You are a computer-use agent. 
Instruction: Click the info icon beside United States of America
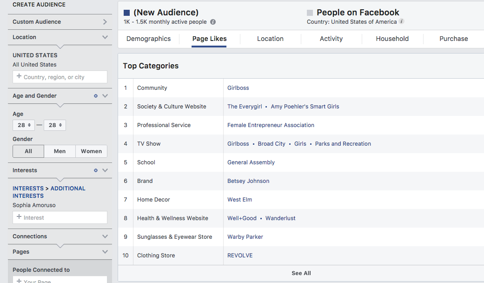tap(401, 21)
